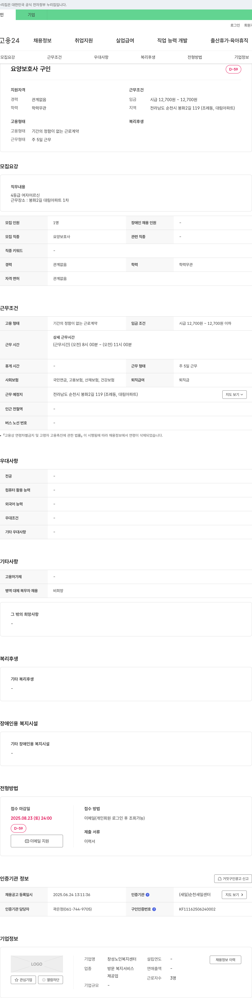
Task: Toggle 관심기업 favorite button
Action: [24, 980]
